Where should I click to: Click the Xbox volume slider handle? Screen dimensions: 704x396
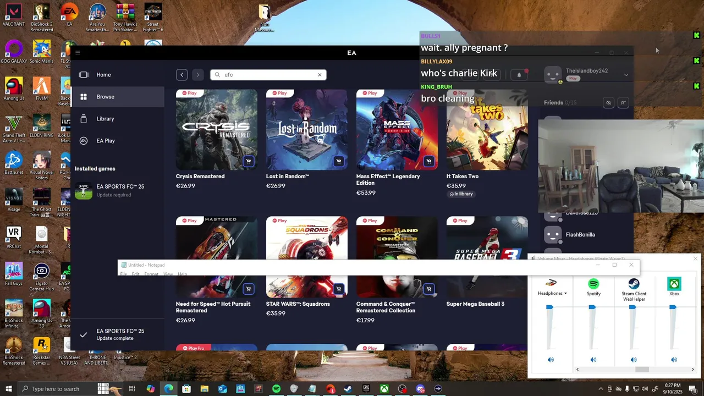coord(673,307)
